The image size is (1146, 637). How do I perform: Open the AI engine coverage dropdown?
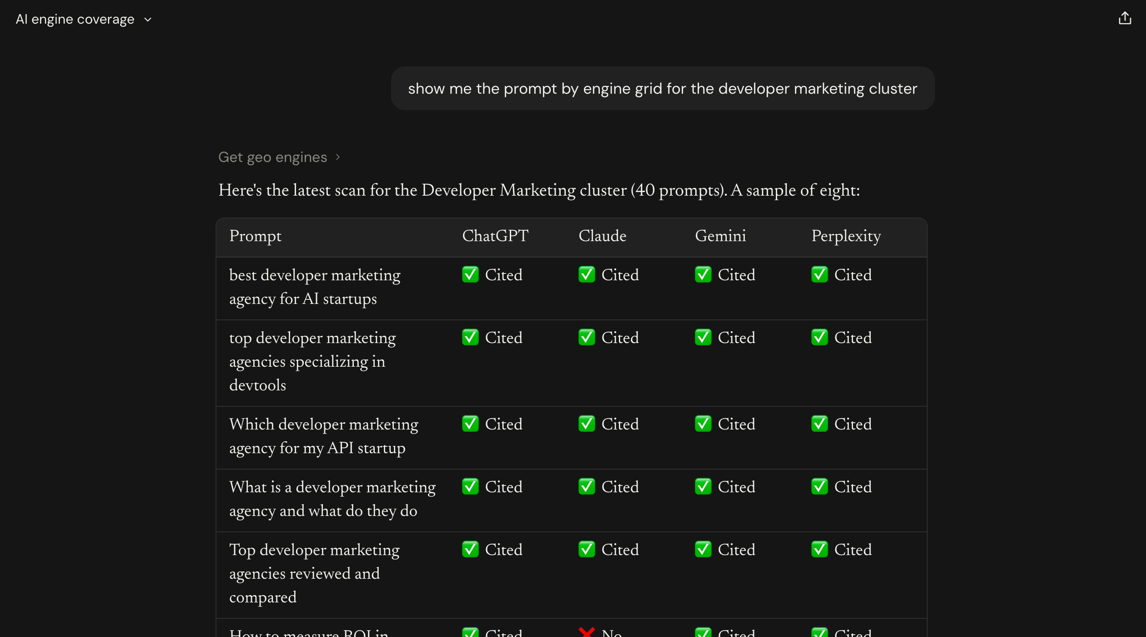click(x=84, y=19)
